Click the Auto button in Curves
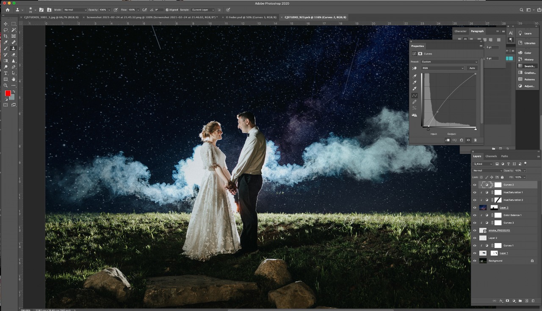The width and height of the screenshot is (542, 311). [x=472, y=68]
